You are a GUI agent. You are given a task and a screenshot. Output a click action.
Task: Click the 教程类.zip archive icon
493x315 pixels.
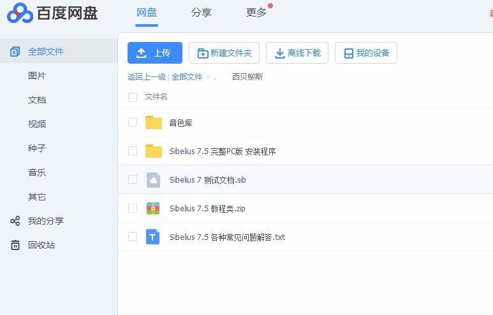[153, 208]
